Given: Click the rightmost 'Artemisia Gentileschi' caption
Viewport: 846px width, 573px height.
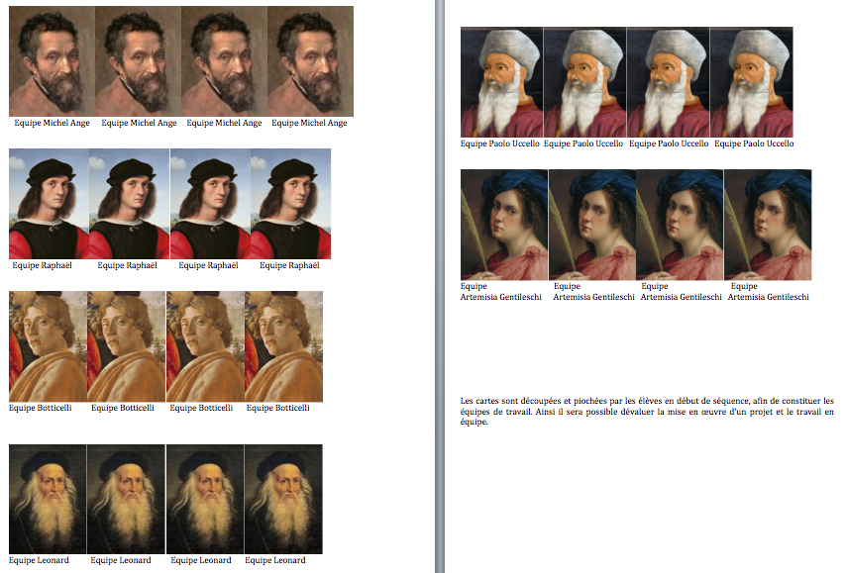Looking at the screenshot, I should 769,297.
